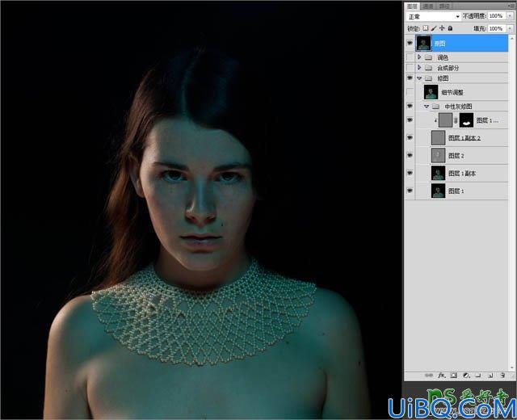Expand the 合成部分 group triangle
Image resolution: width=517 pixels, height=420 pixels.
pos(419,68)
